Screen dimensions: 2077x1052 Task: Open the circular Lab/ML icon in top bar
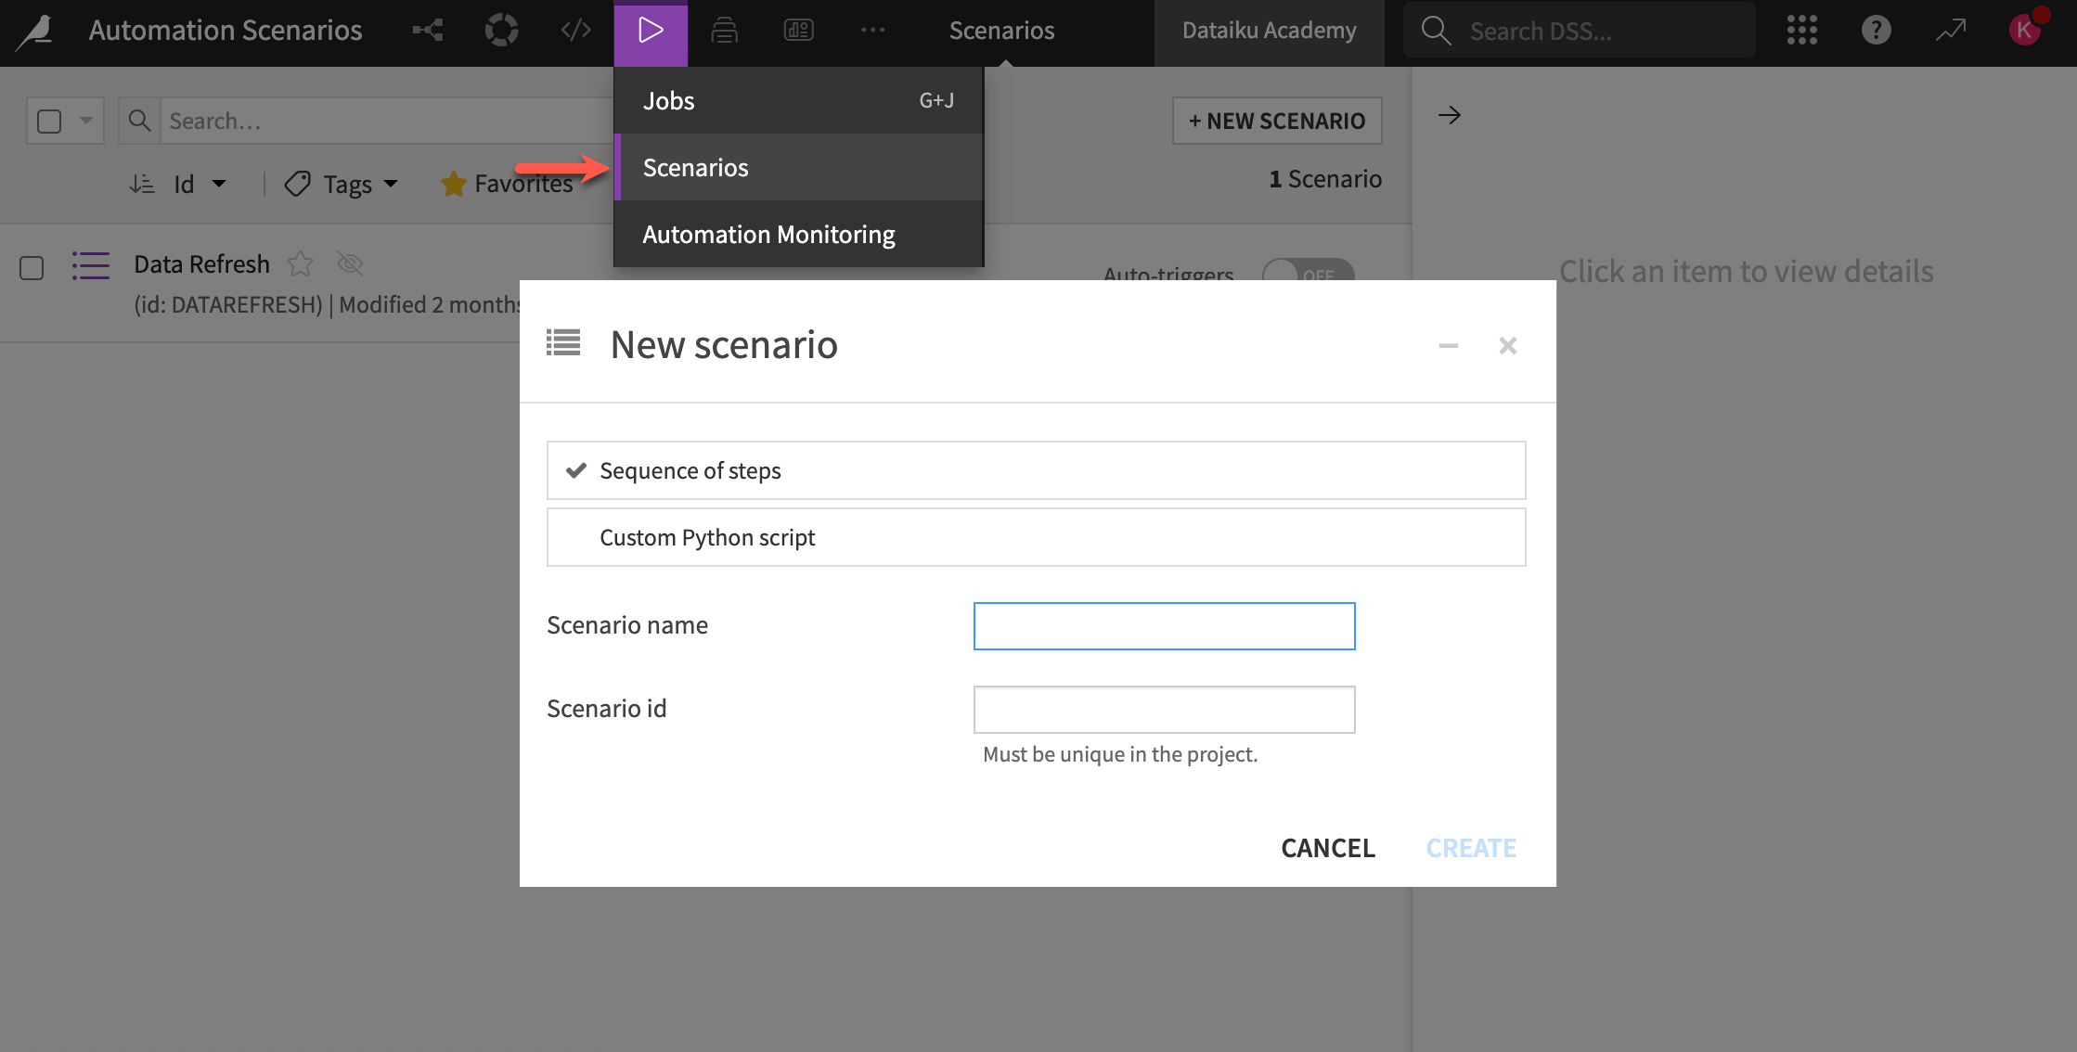coord(502,31)
